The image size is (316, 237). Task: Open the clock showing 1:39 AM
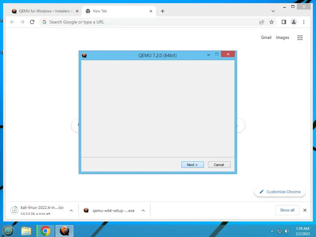(x=302, y=231)
